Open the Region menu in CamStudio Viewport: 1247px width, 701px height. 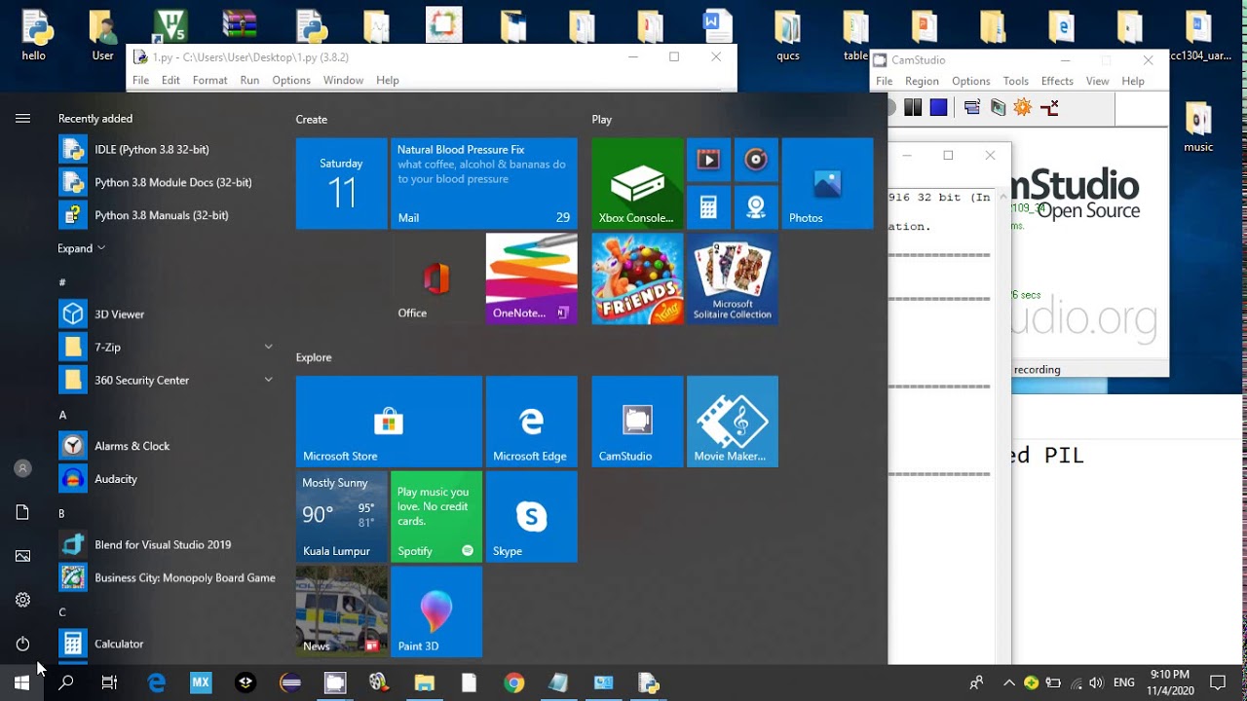[x=922, y=81]
